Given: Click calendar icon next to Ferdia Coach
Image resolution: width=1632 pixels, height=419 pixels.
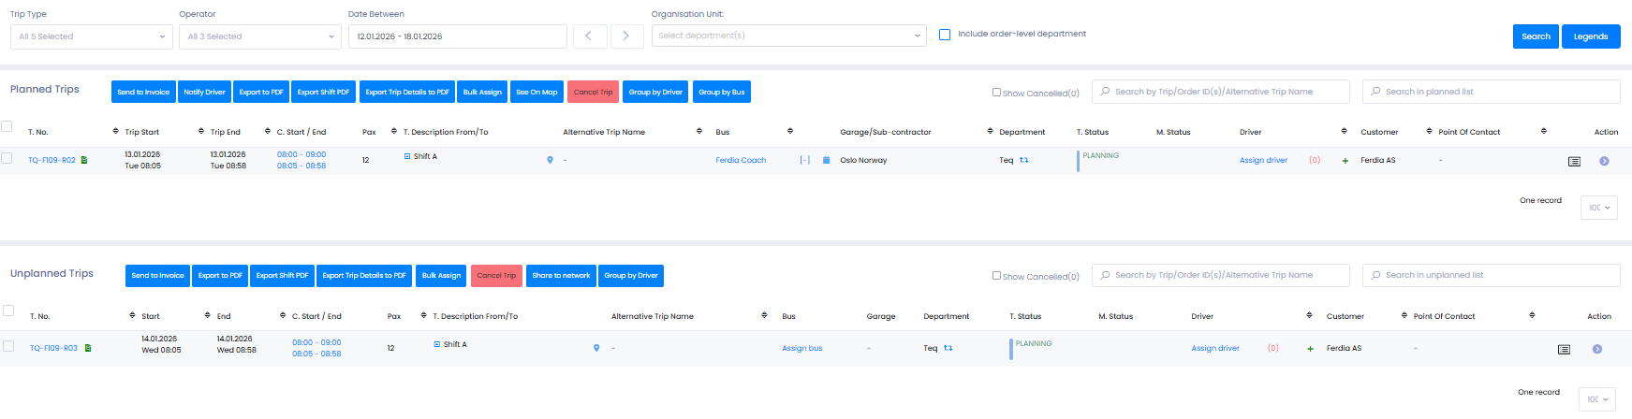Looking at the screenshot, I should click(826, 160).
